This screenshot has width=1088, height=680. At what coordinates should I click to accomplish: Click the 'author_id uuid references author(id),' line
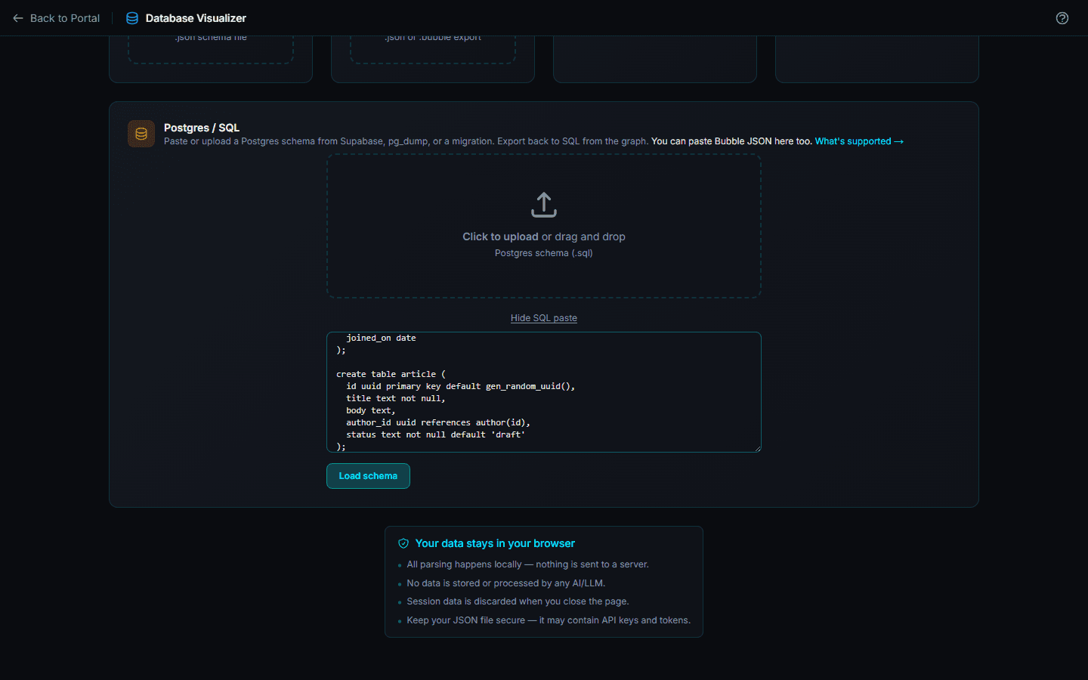click(438, 422)
